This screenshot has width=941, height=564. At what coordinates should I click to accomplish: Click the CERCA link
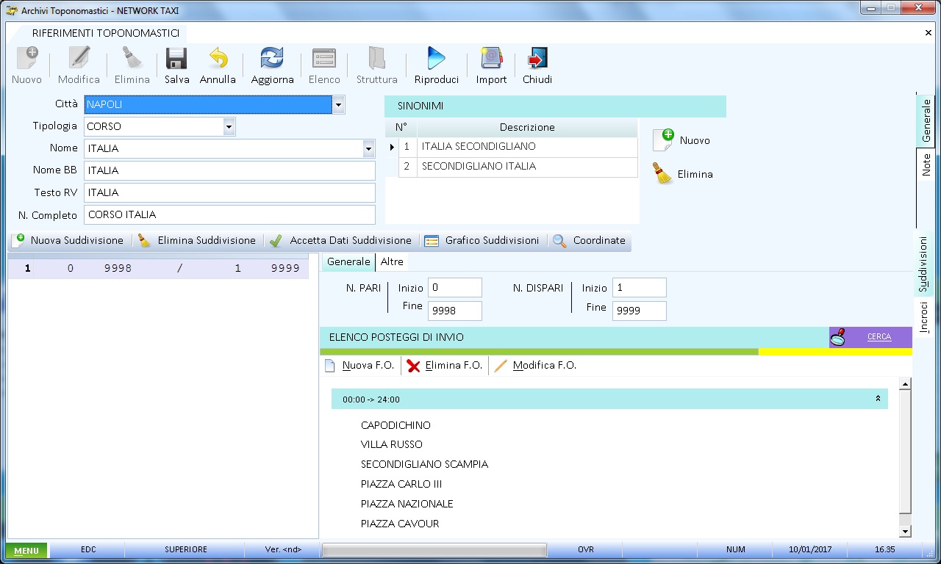879,337
